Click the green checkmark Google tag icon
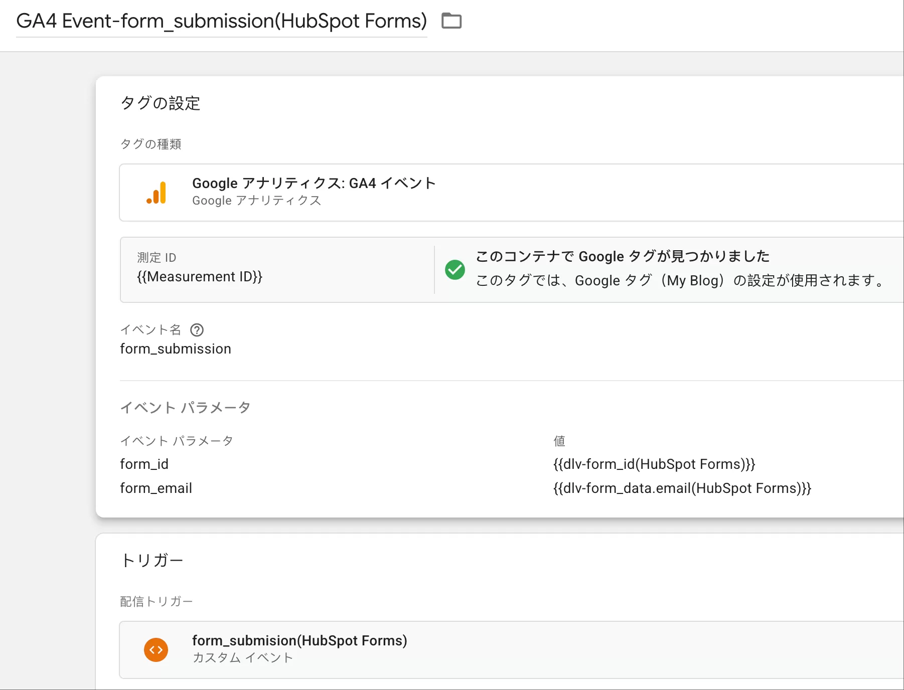The height and width of the screenshot is (690, 904). 455,270
